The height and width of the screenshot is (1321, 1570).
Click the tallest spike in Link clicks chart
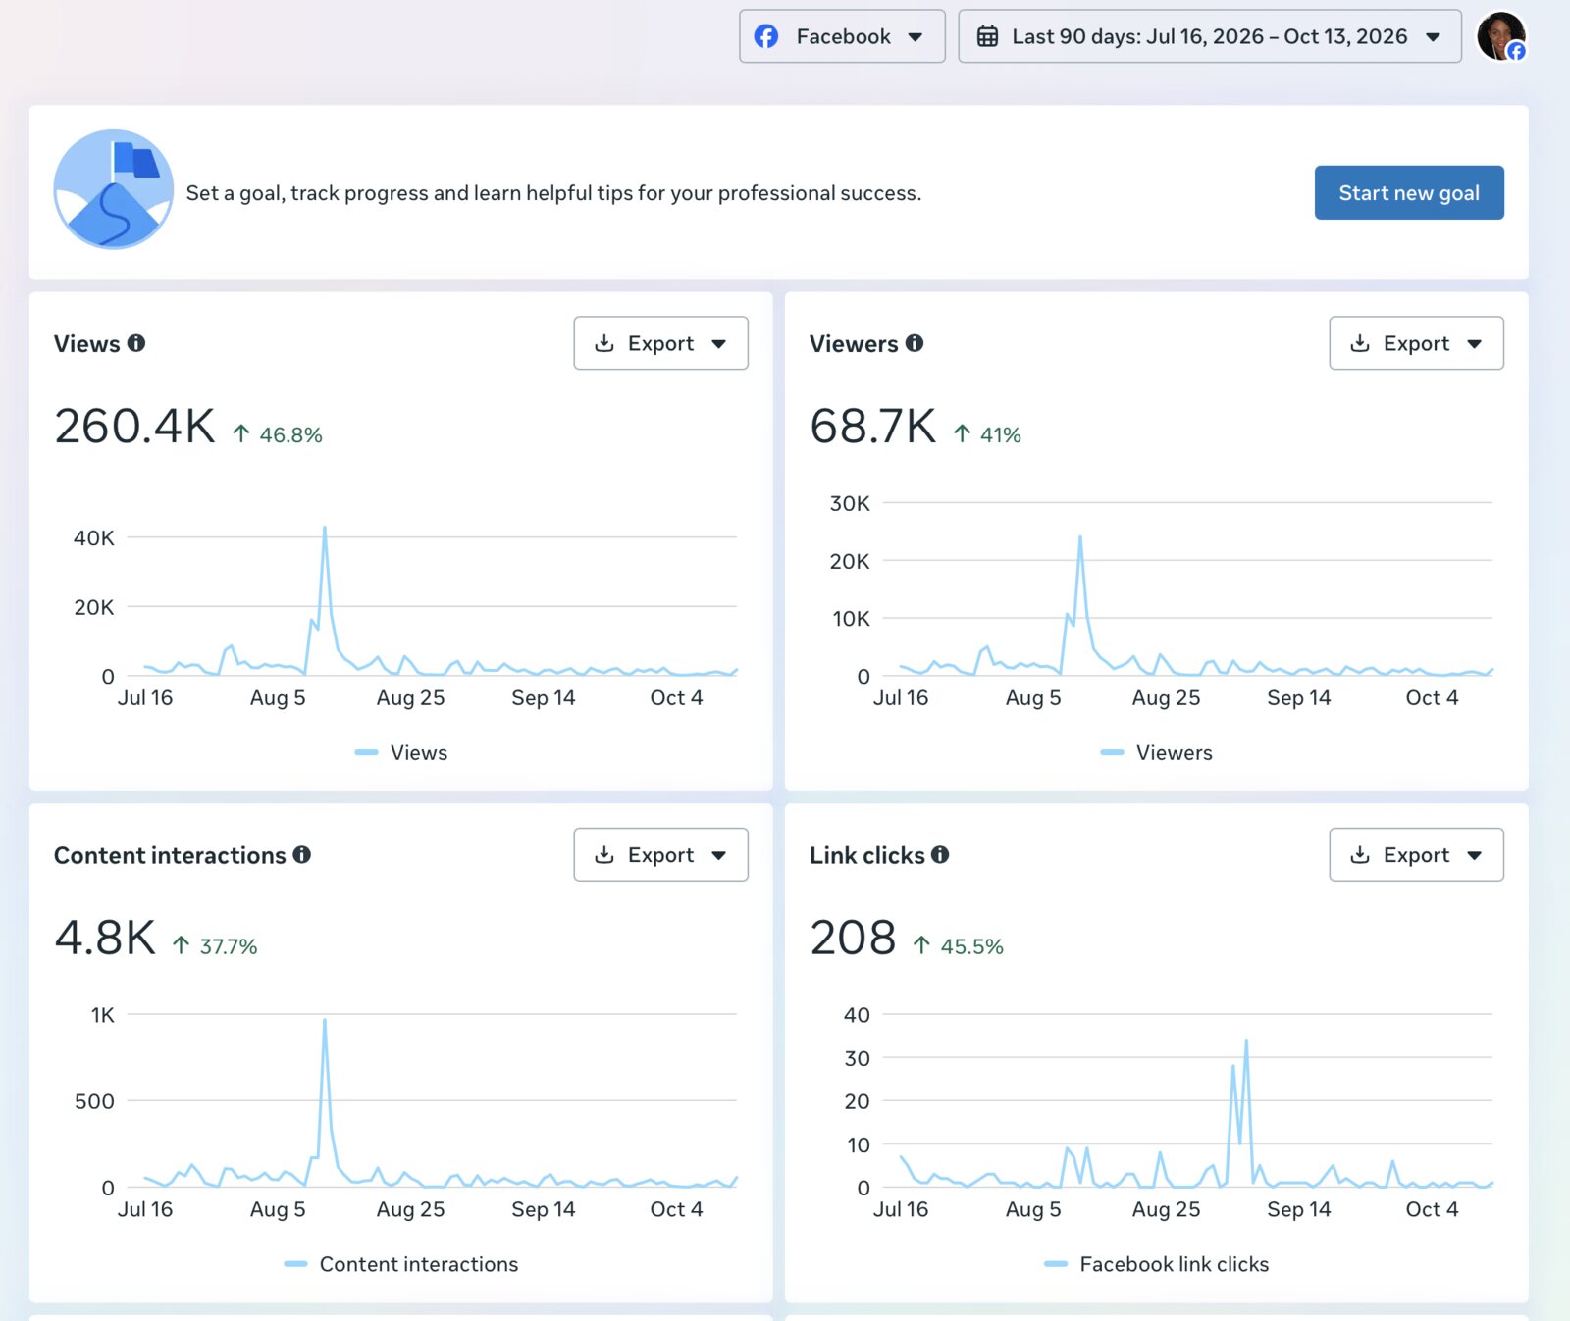(1246, 1043)
